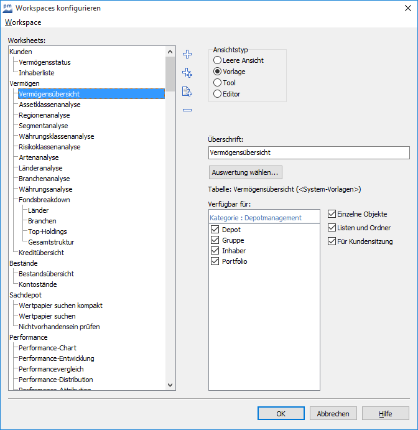Screen dimensions: 418x430
Task: Select the Leere Ansicht radio button
Action: [217, 60]
